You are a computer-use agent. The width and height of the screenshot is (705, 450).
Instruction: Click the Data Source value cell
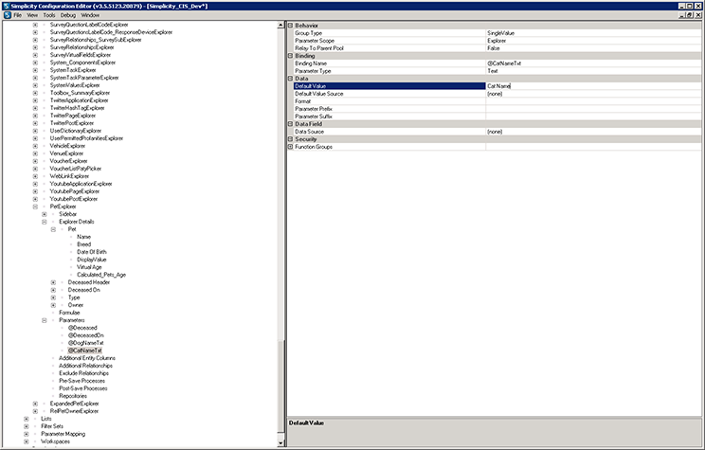click(x=593, y=132)
